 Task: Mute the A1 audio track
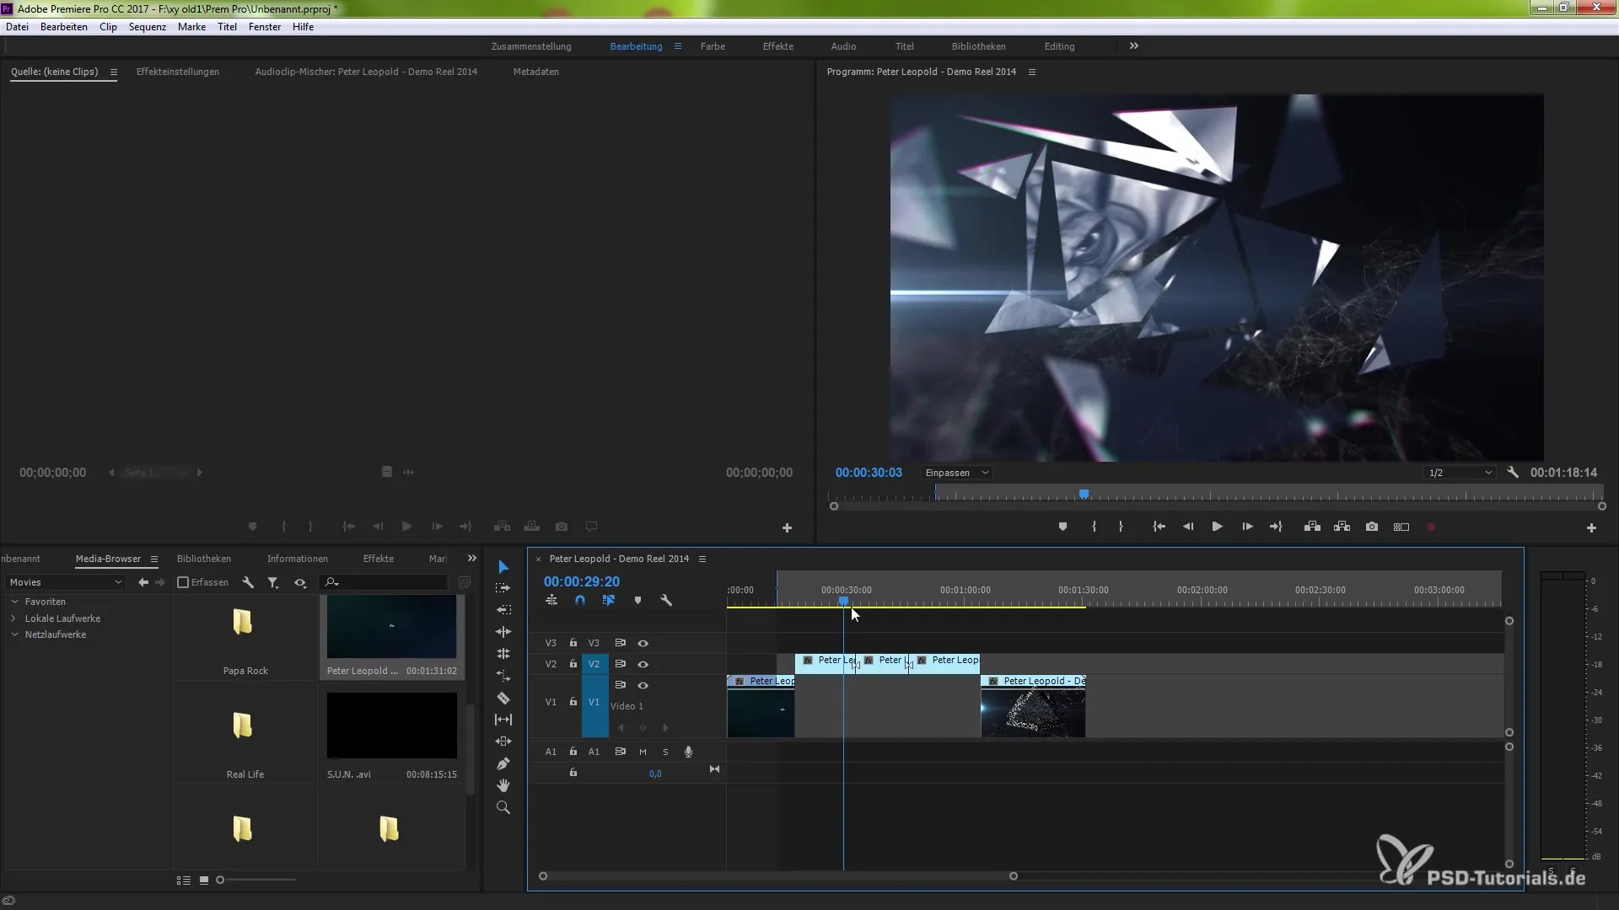643,752
